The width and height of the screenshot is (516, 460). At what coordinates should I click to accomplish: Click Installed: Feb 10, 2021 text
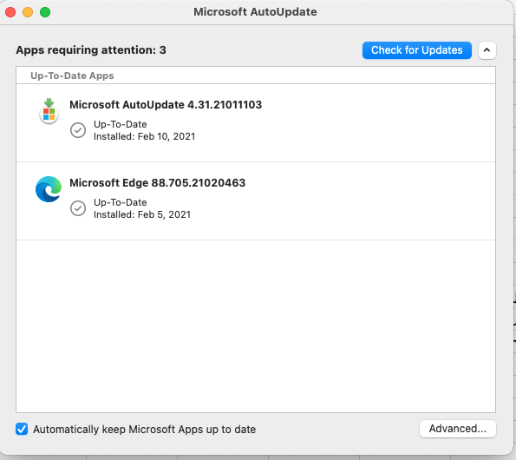(144, 136)
